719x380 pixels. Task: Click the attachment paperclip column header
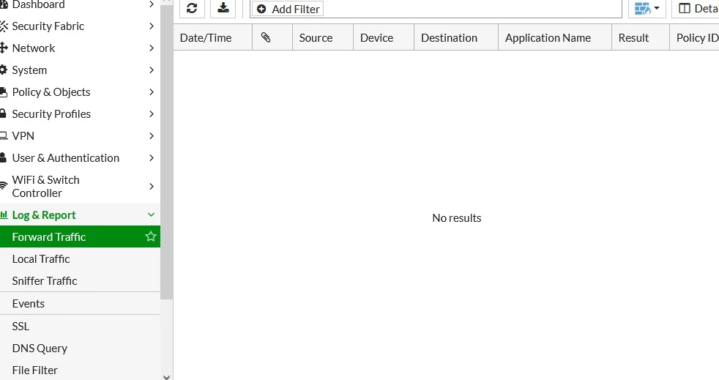pos(272,37)
